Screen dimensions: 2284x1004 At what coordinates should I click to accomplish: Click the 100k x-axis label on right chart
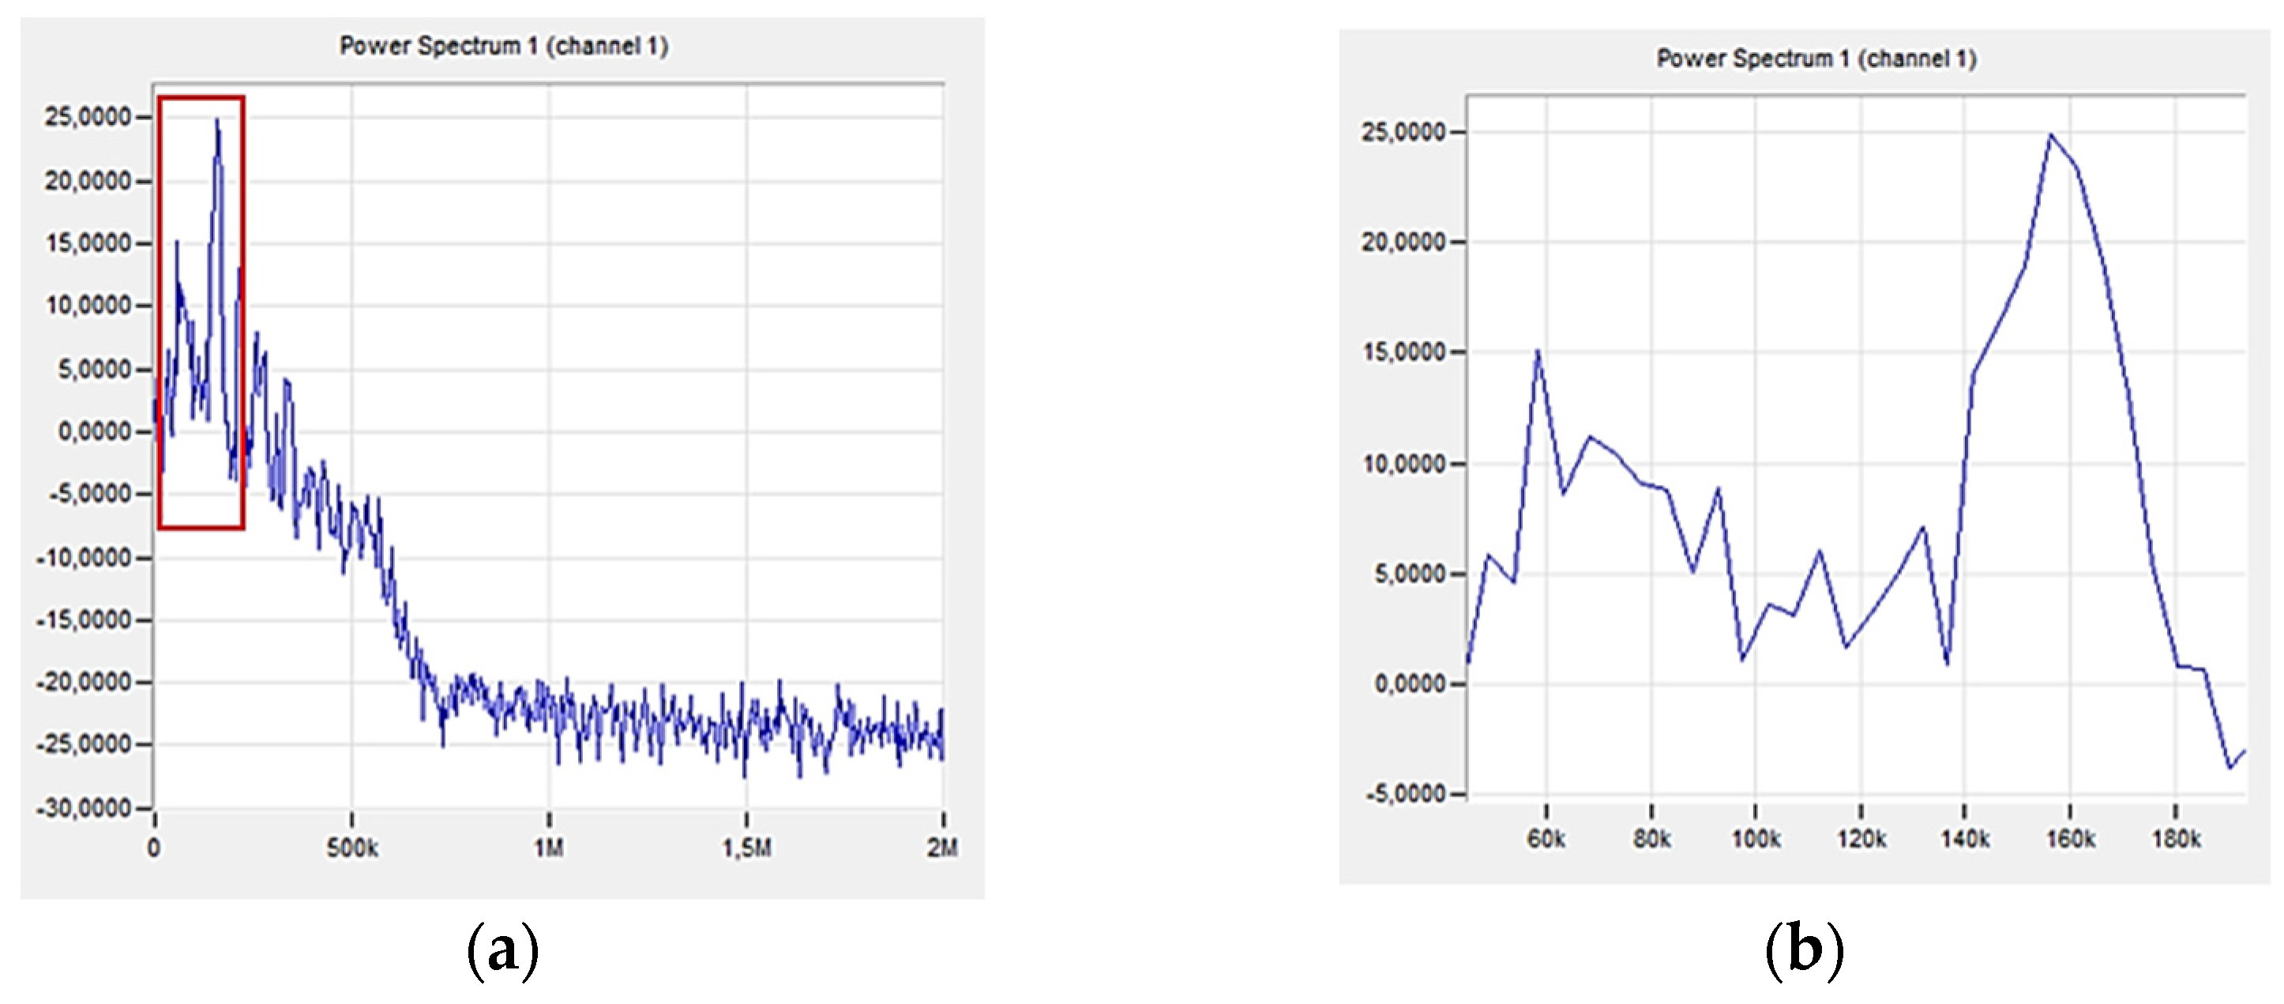[x=1756, y=839]
